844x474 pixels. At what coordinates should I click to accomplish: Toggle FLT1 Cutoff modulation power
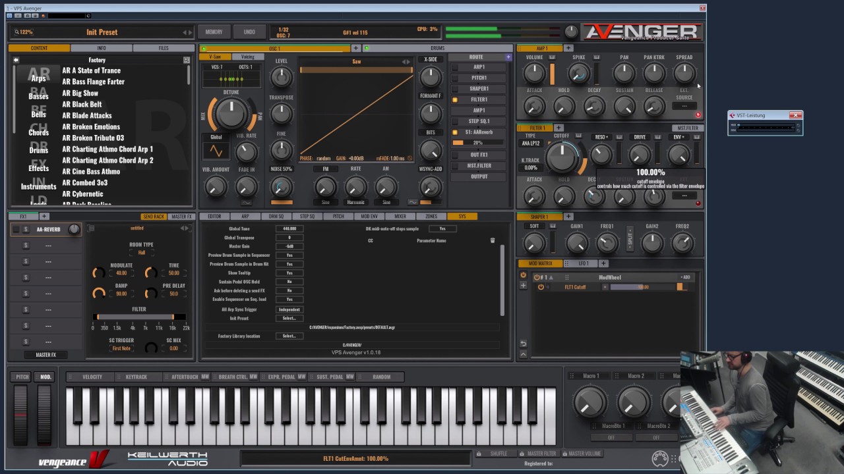[541, 287]
